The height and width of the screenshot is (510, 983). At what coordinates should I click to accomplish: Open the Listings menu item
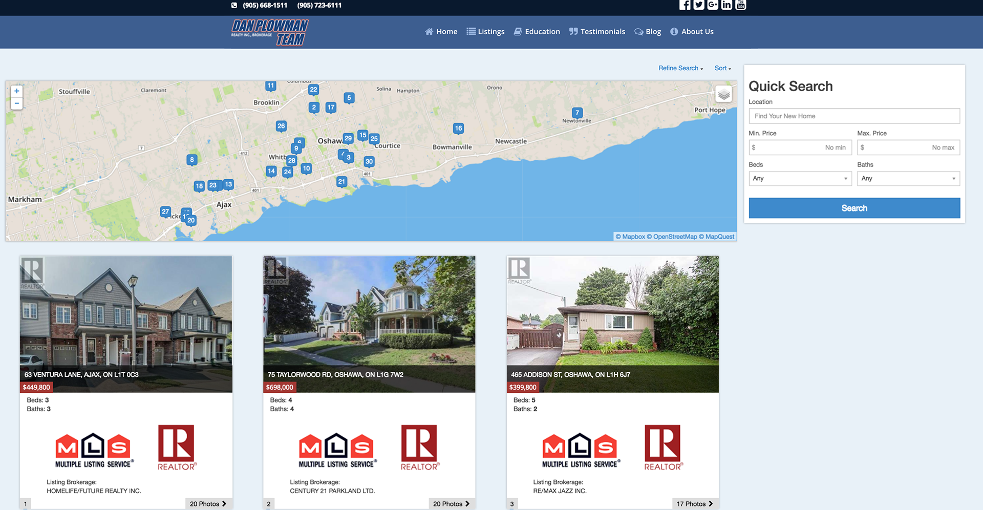(x=485, y=32)
